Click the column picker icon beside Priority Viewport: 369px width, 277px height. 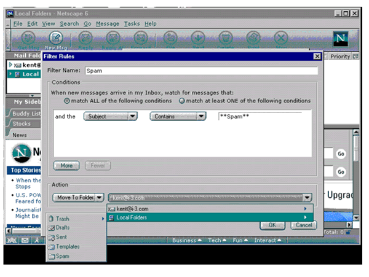[x=355, y=57]
